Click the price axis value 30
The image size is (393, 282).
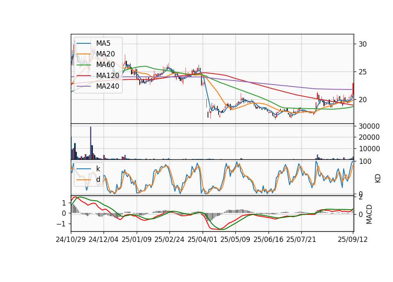[x=363, y=44]
